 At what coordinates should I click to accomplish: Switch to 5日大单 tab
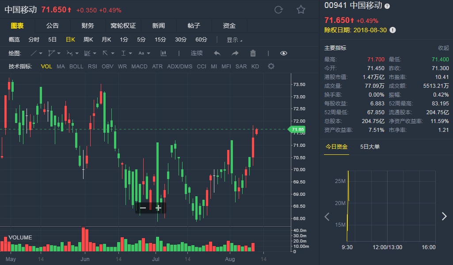pyautogui.click(x=370, y=146)
